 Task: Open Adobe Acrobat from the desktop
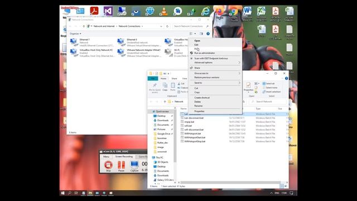[x=94, y=11]
